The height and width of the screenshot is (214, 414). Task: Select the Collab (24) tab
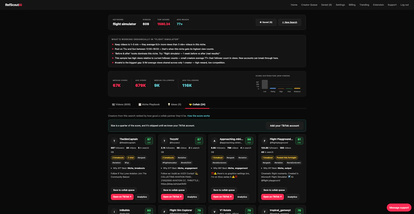[197, 105]
